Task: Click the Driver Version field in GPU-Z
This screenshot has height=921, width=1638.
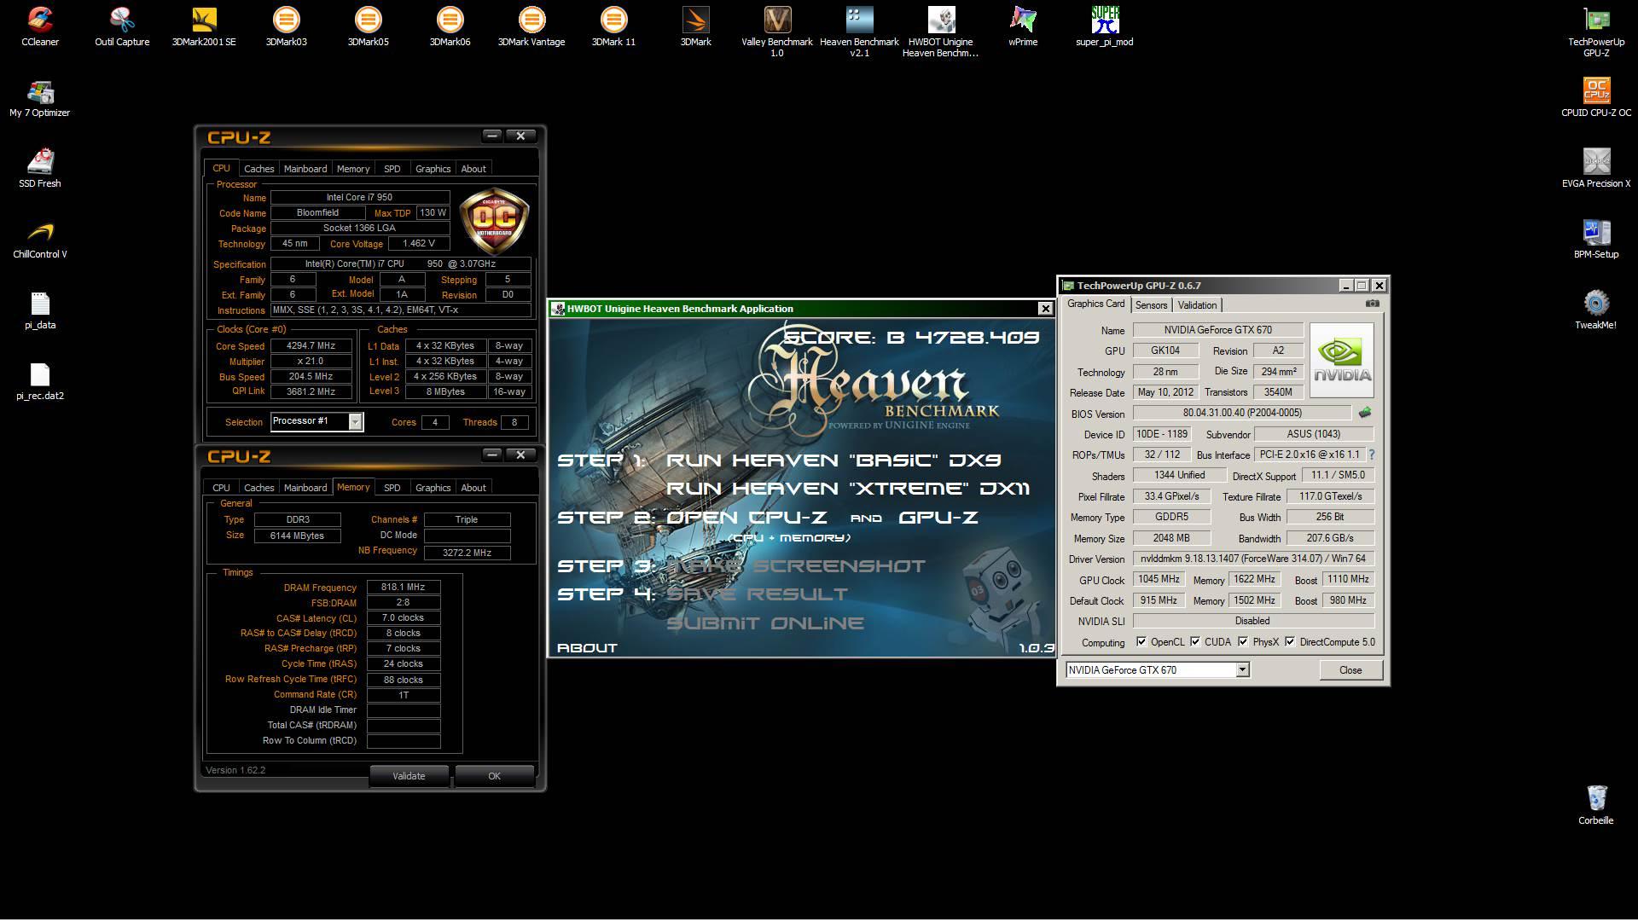Action: [x=1253, y=559]
